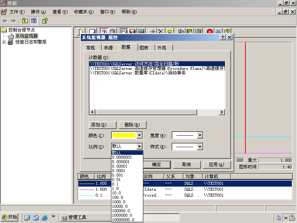Image resolution: width=297 pixels, height=223 pixels.
Task: Click the 开始 Start button
Action: pos(10,217)
